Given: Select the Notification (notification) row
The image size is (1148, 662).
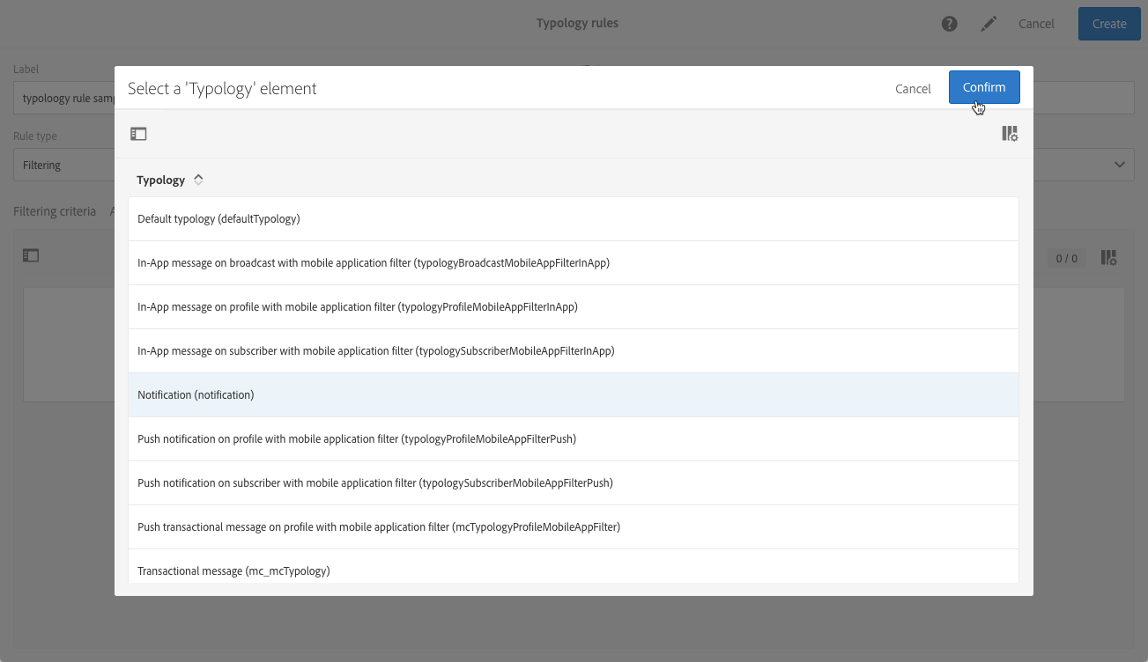Looking at the screenshot, I should click(196, 394).
